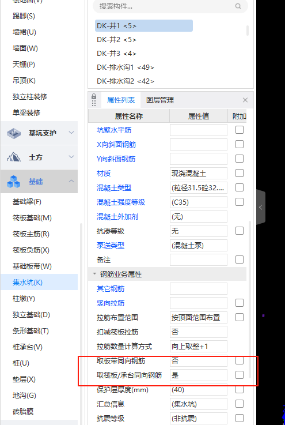Expand the 基坑支护 section
The width and height of the screenshot is (285, 425).
(71, 133)
